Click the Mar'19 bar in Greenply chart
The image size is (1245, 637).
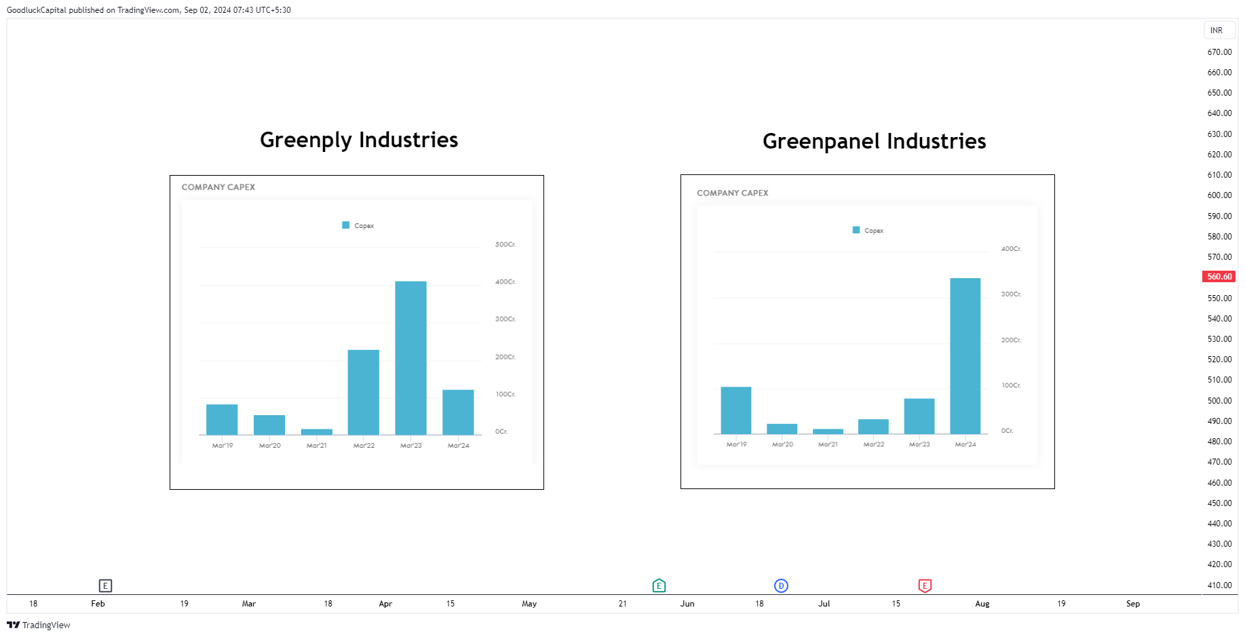pyautogui.click(x=222, y=419)
